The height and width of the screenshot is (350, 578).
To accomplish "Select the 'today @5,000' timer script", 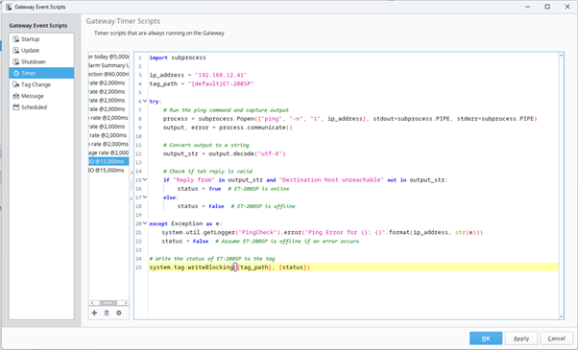I will pos(108,57).
